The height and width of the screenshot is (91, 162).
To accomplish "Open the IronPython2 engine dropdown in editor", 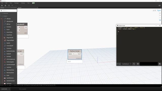I will 127,64.
